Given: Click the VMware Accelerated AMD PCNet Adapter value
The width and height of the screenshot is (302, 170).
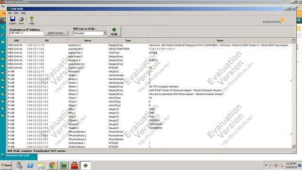Looking at the screenshot, I should pos(186,94).
